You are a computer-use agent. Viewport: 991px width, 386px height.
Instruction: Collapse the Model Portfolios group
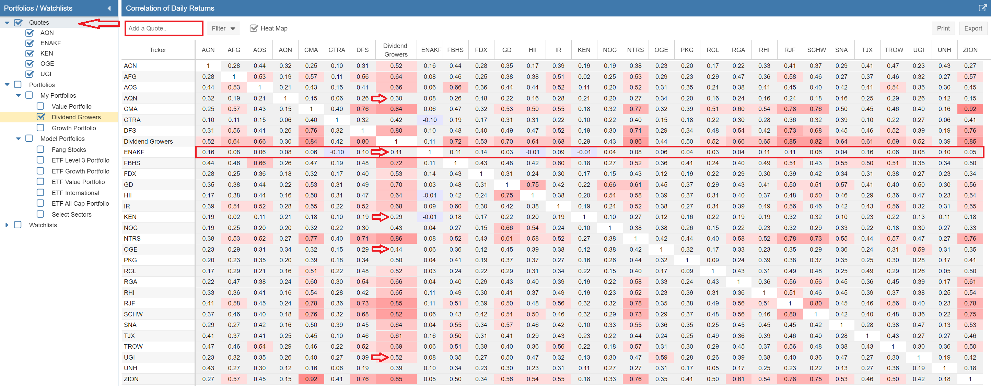19,139
